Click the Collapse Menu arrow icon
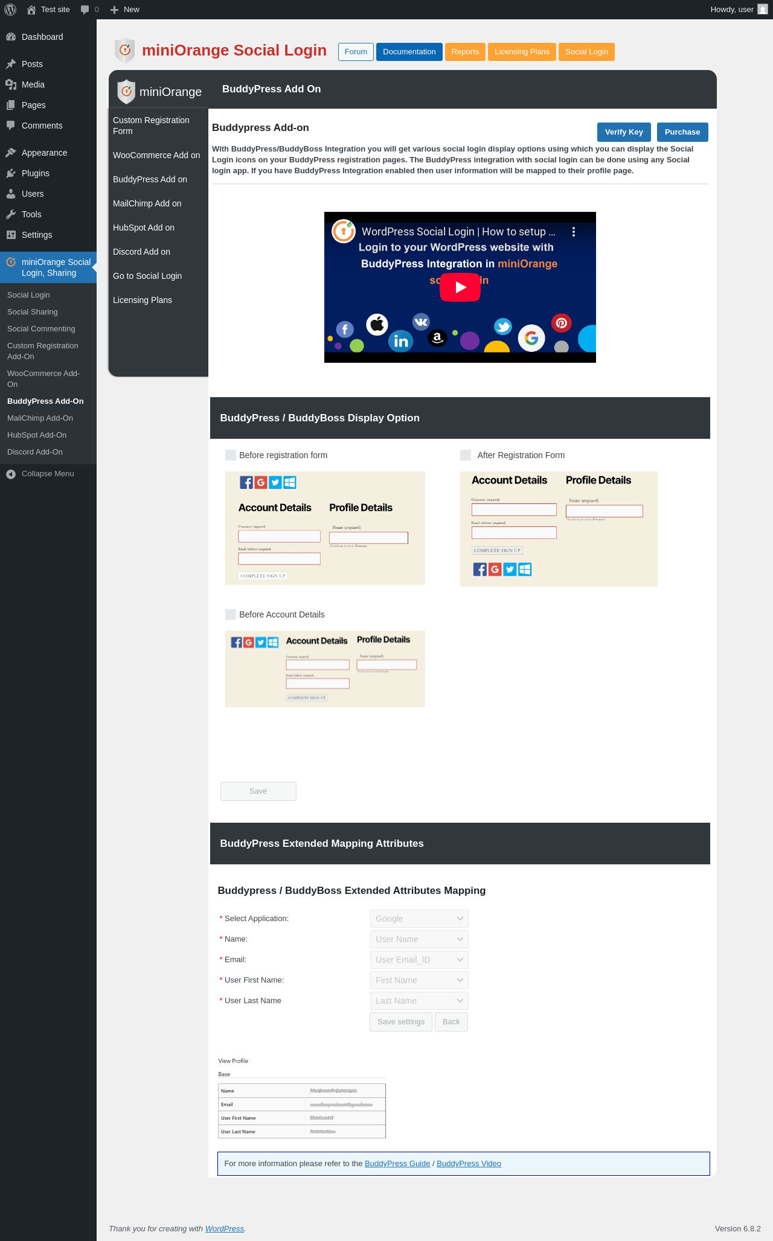773x1241 pixels. (11, 474)
